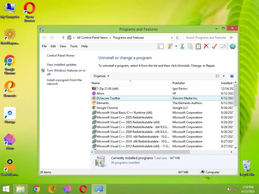Click the Google Chrome desktop icon
259x194 pixels.
10,64
